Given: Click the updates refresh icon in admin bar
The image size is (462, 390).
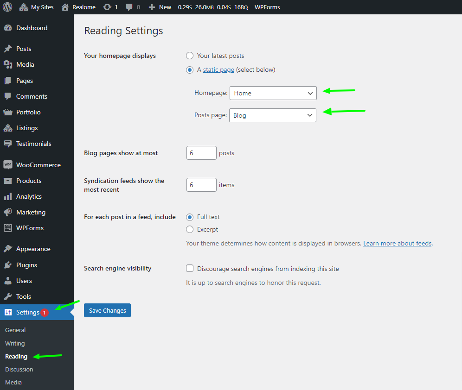Looking at the screenshot, I should point(107,7).
